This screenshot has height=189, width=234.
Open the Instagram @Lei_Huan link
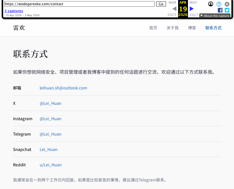[50, 119]
